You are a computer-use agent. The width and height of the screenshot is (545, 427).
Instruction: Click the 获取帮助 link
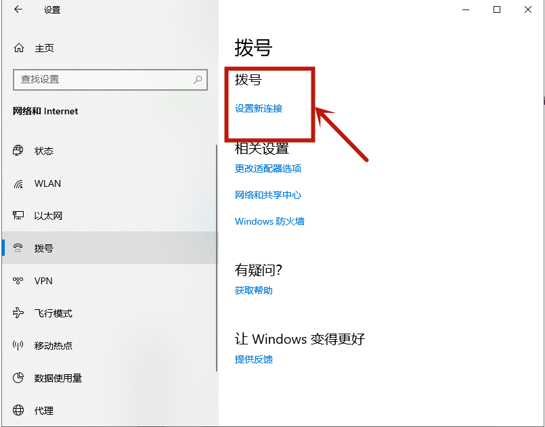(x=254, y=290)
